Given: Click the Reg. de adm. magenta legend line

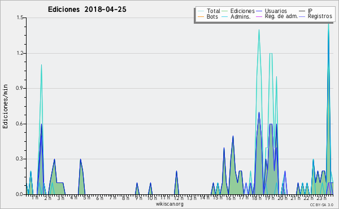Looking at the screenshot, I should [x=259, y=16].
